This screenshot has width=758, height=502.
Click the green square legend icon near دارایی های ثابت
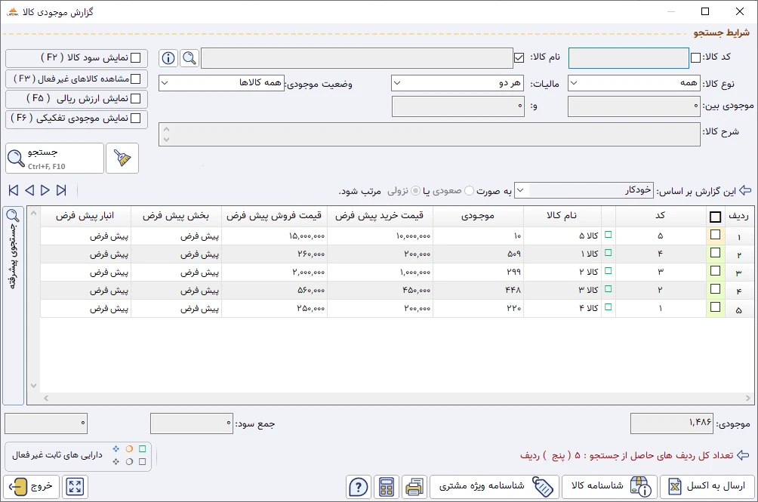142,449
